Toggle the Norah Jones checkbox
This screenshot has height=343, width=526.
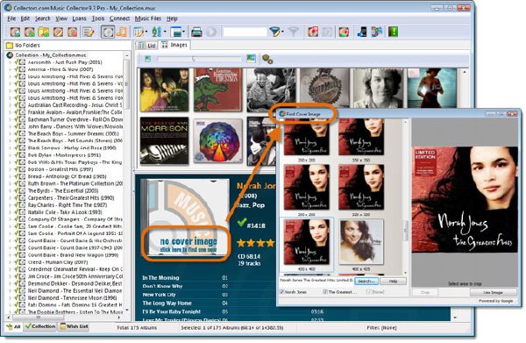282,292
